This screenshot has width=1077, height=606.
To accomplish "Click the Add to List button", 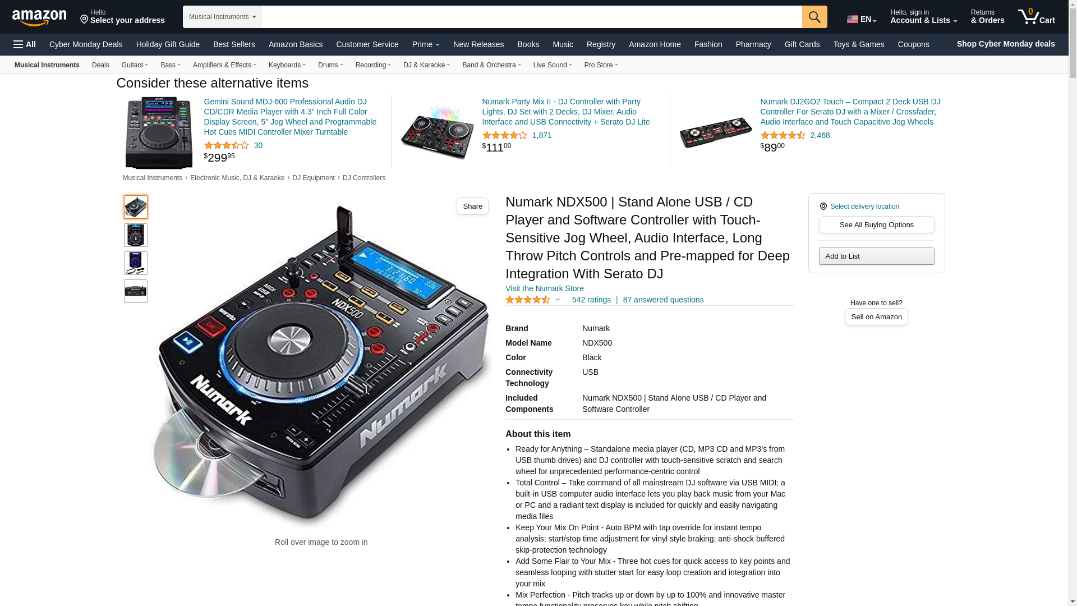I will click(876, 256).
